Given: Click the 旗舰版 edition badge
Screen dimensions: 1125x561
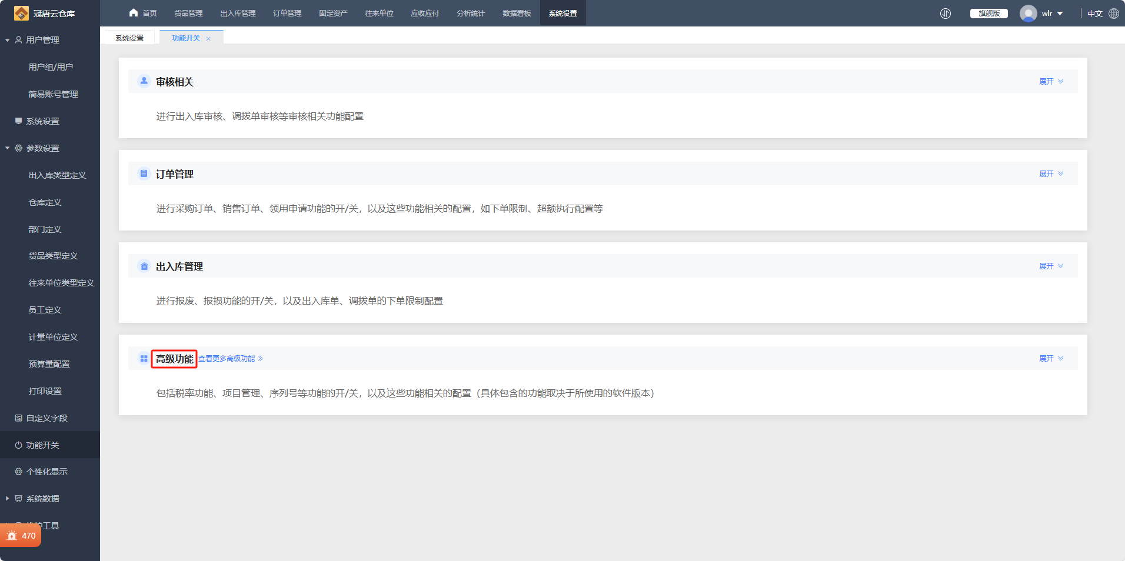Looking at the screenshot, I should [x=989, y=14].
